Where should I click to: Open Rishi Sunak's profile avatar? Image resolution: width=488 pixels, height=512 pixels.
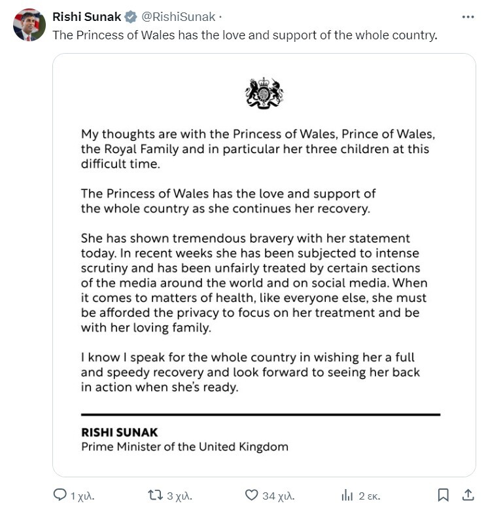29,25
